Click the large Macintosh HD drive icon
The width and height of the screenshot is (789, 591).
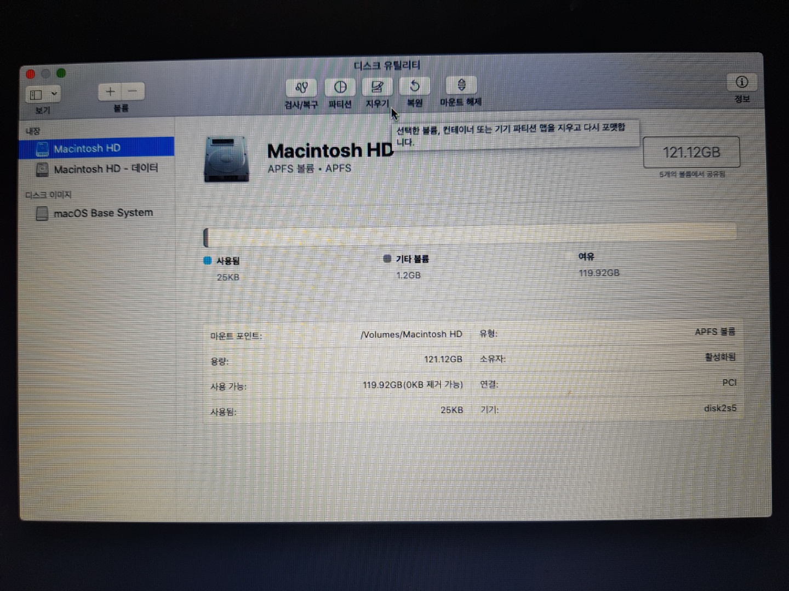coord(226,159)
